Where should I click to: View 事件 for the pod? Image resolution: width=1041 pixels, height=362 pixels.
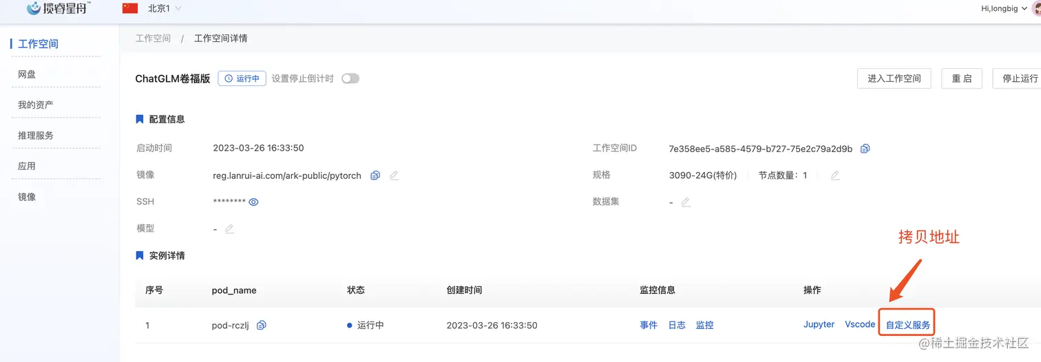point(649,325)
